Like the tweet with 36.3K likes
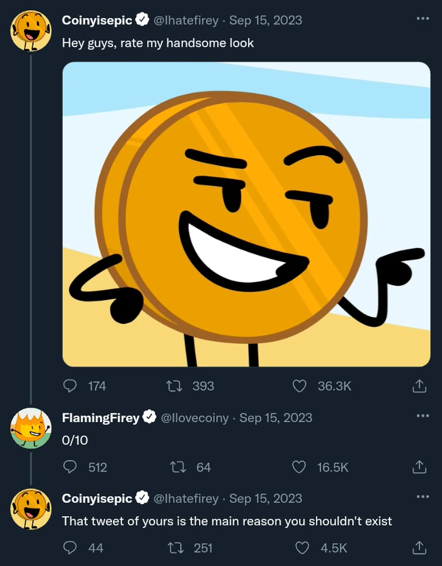Screen dimensions: 442x566 point(299,386)
